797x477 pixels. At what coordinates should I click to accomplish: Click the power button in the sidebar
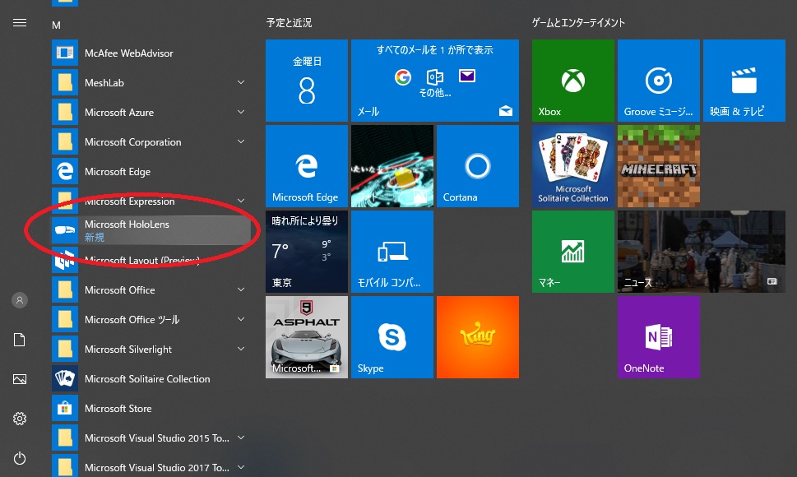[x=19, y=458]
